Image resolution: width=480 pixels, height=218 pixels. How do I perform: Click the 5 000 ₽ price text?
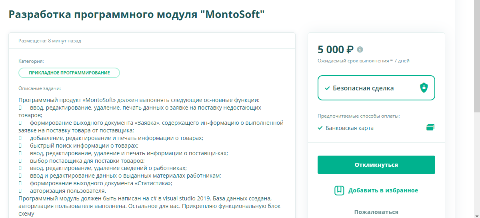tap(336, 50)
